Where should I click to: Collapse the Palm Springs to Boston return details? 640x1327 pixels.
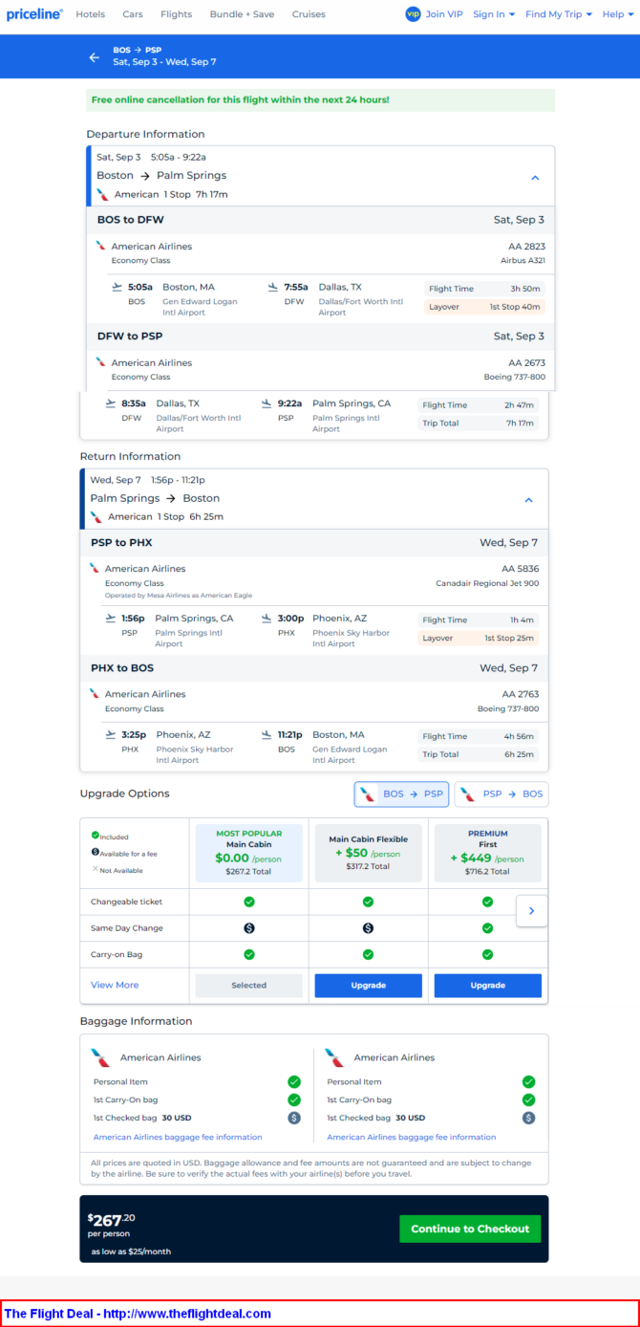coord(529,499)
